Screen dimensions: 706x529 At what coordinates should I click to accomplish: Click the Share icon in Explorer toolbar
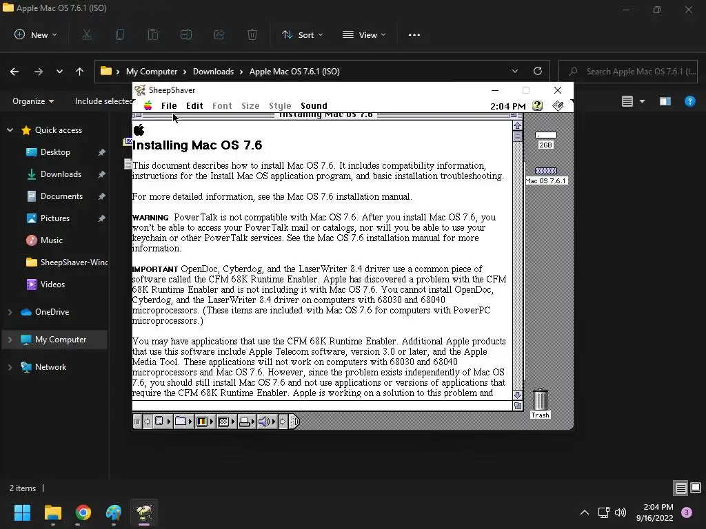(219, 34)
